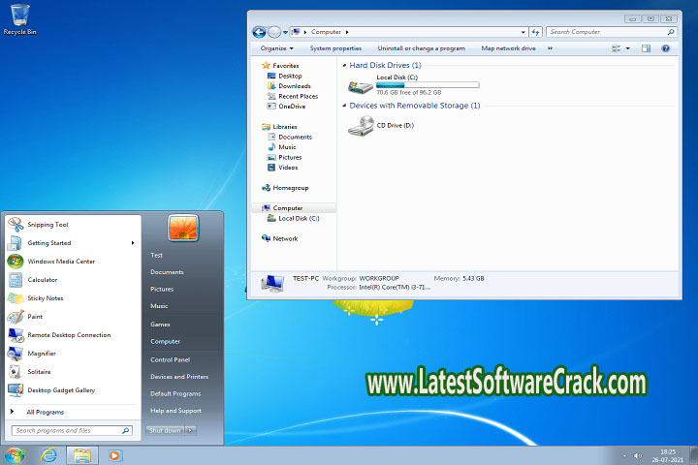Click the Search programs and files box
The height and width of the screenshot is (465, 698).
pos(68,430)
